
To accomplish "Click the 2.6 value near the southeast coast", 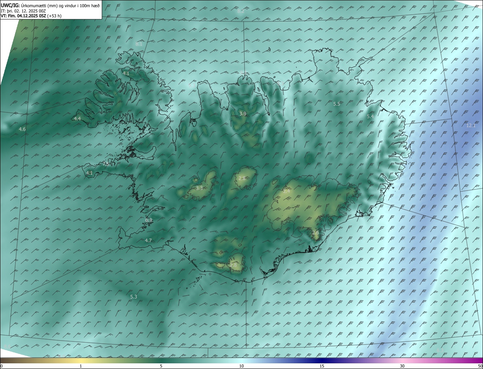I will (315, 233).
